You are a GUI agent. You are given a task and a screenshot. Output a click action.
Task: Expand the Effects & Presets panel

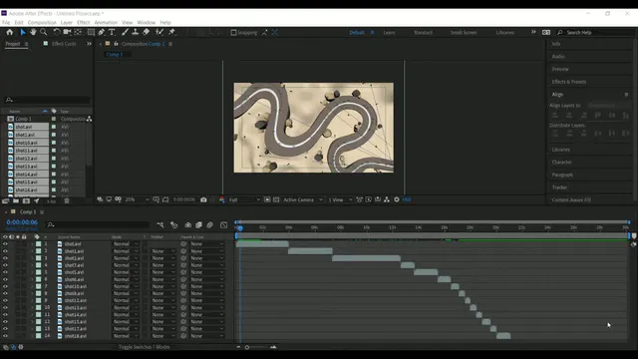(569, 82)
